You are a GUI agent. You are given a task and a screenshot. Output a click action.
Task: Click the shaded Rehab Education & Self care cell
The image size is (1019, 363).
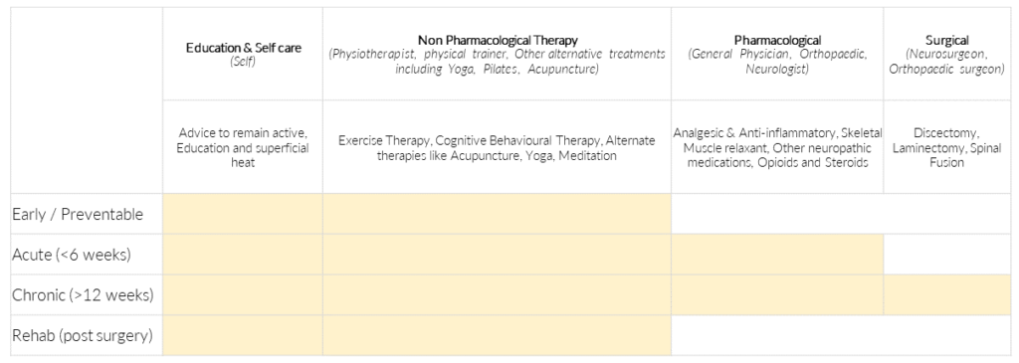[243, 336]
